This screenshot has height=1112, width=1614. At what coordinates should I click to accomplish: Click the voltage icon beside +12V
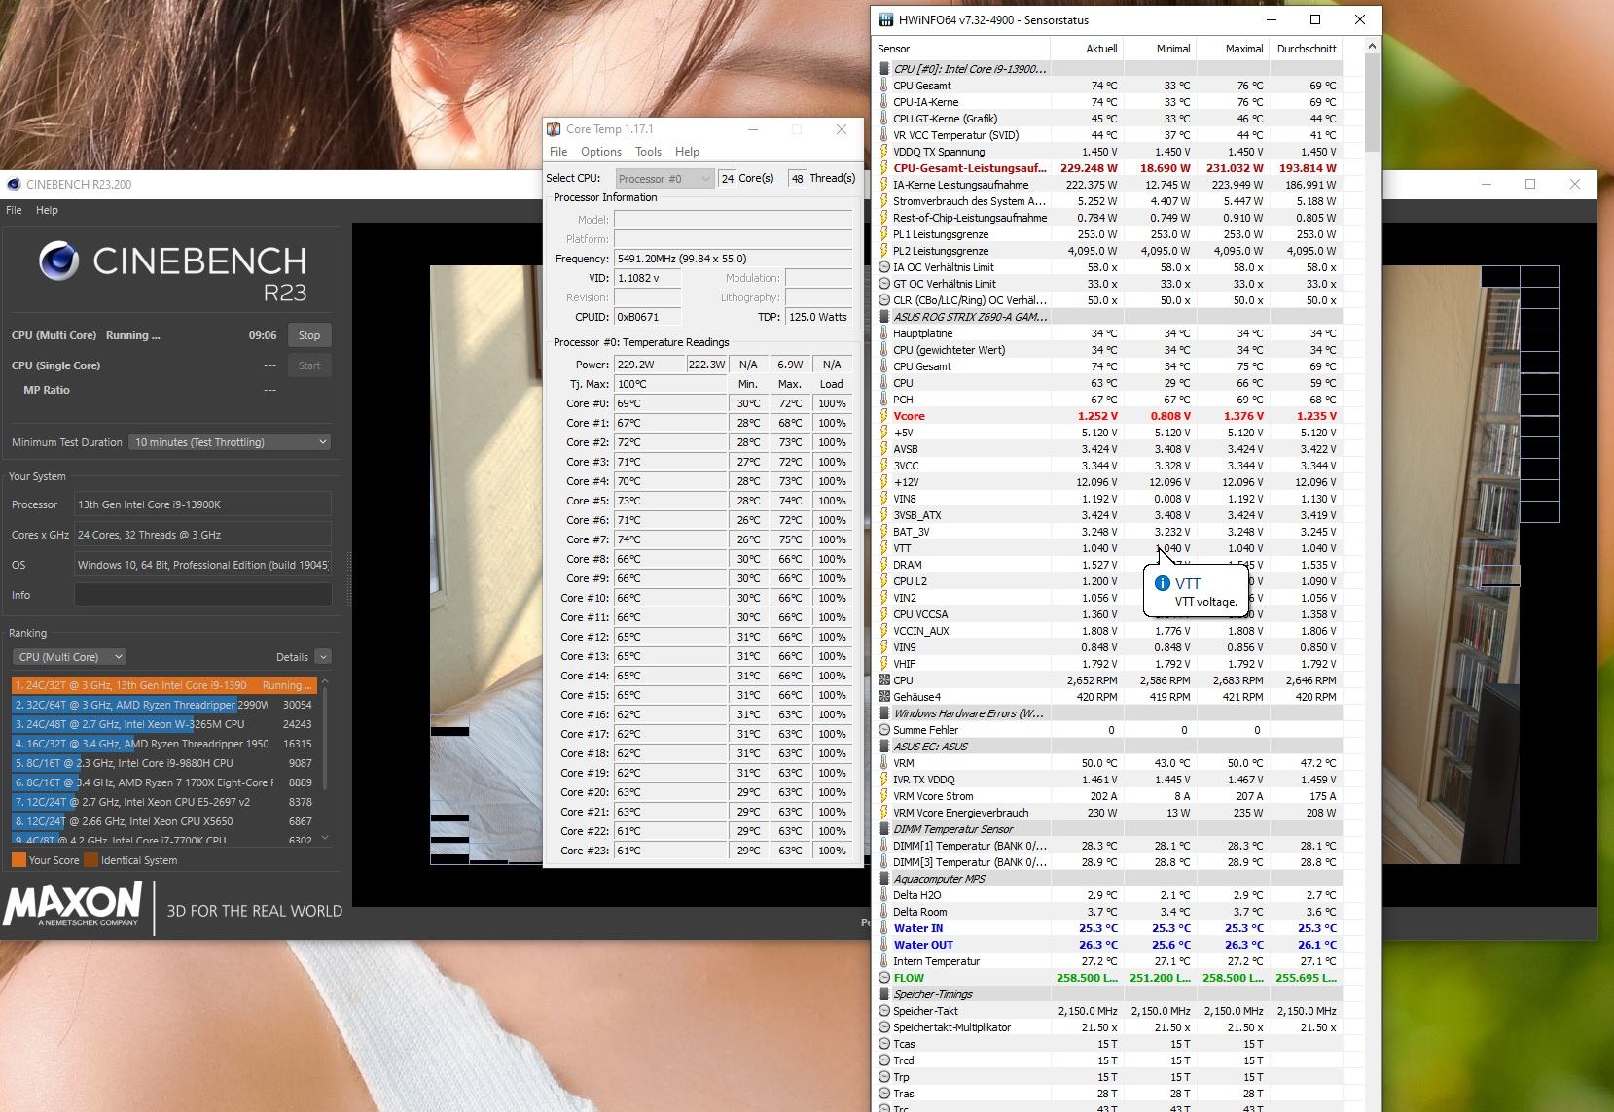point(884,482)
